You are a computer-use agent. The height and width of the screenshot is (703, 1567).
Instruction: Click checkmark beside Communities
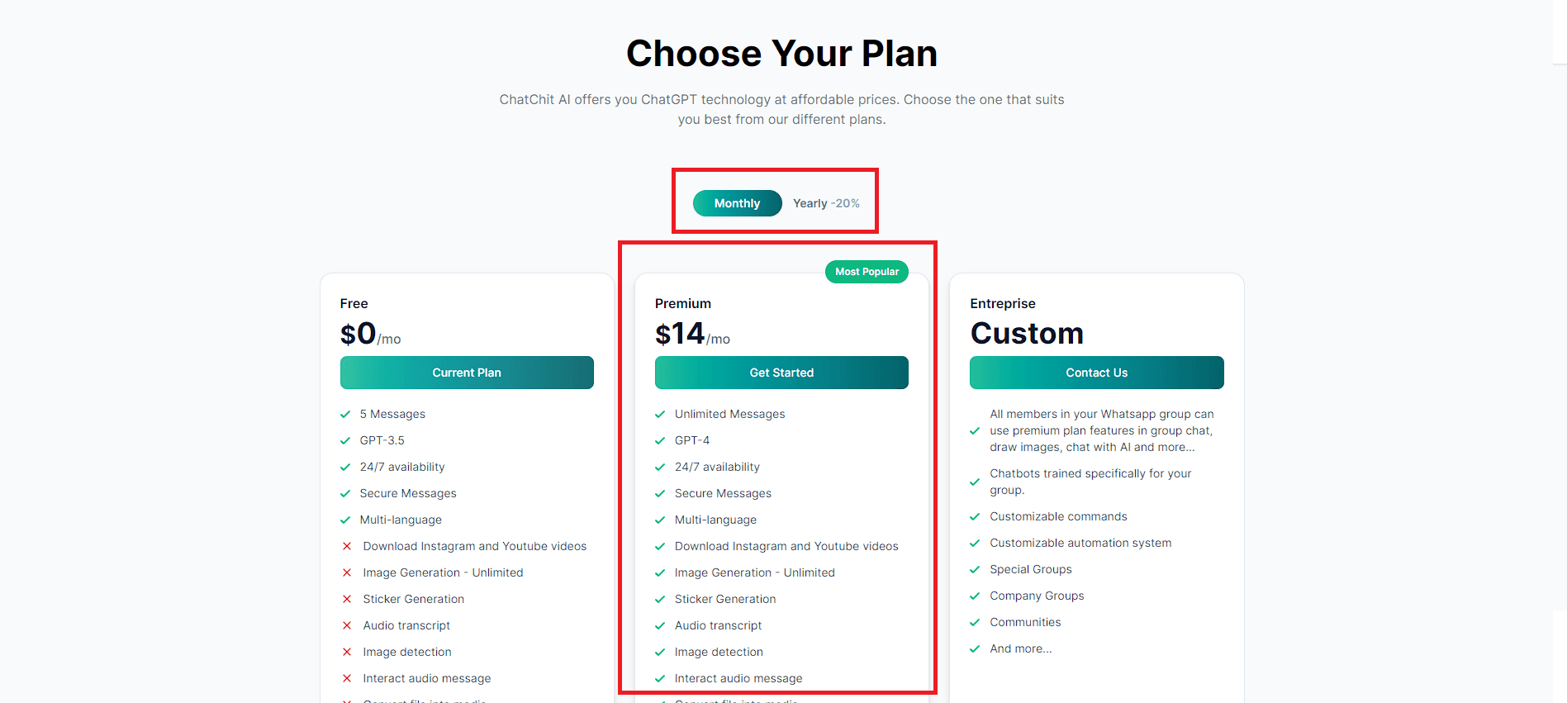pos(975,623)
